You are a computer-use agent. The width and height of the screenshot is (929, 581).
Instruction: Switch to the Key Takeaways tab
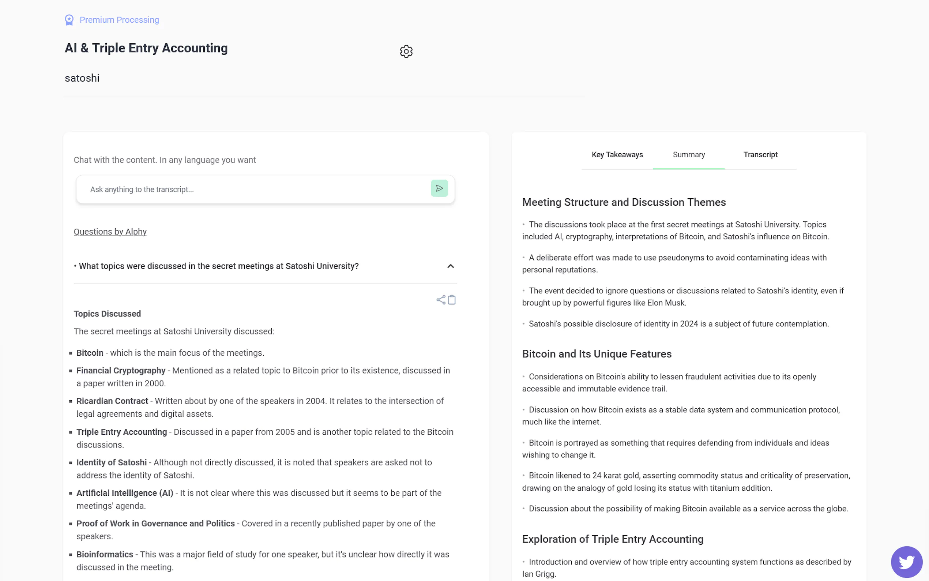[617, 155]
